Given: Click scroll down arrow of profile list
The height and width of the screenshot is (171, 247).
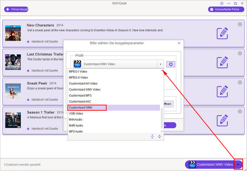Looking at the screenshot, I should click(162, 131).
